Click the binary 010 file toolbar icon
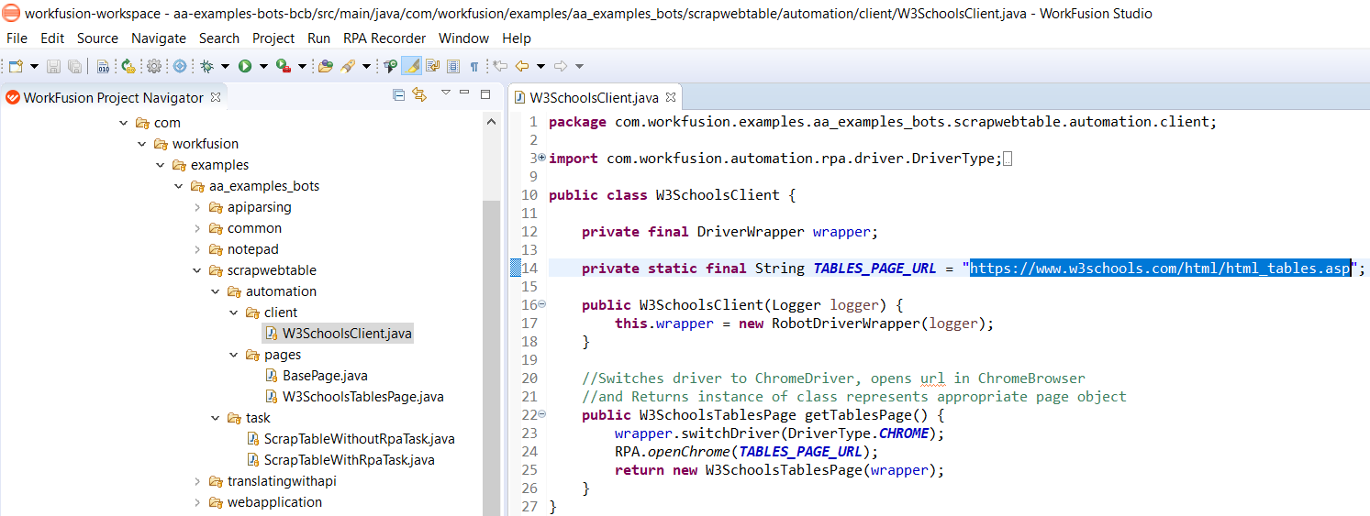Viewport: 1370px width, 516px height. [103, 66]
